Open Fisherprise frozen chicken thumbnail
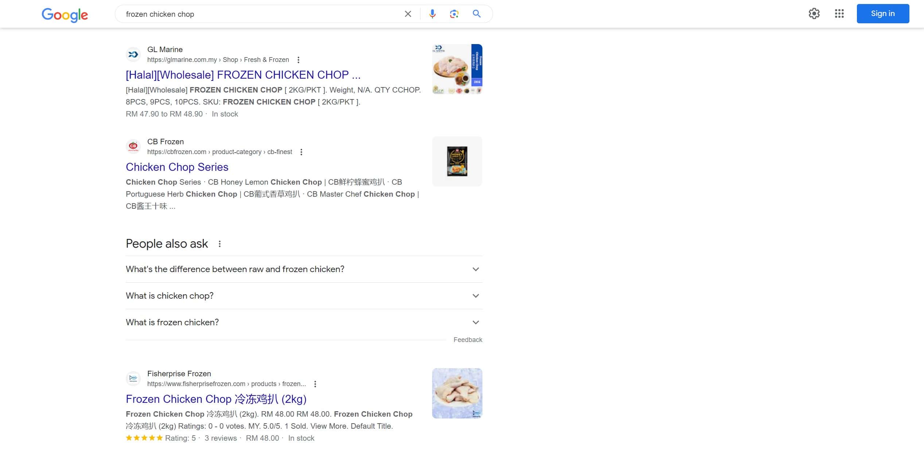This screenshot has height=456, width=924. tap(457, 393)
